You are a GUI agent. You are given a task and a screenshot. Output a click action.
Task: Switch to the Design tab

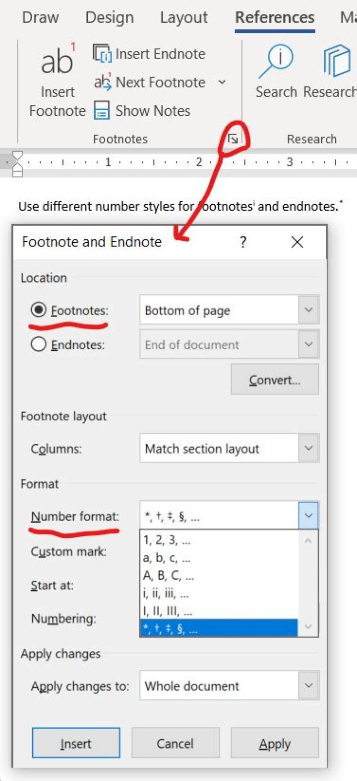coord(110,17)
